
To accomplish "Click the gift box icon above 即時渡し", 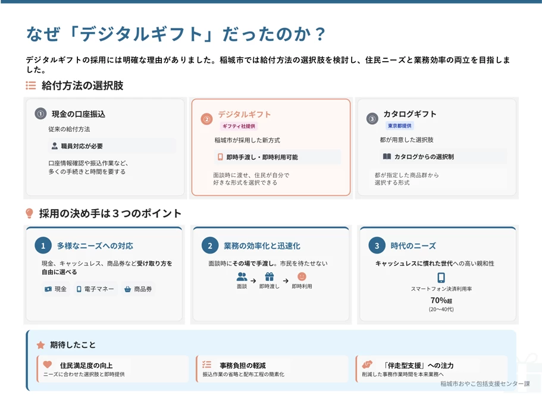I will [x=270, y=277].
